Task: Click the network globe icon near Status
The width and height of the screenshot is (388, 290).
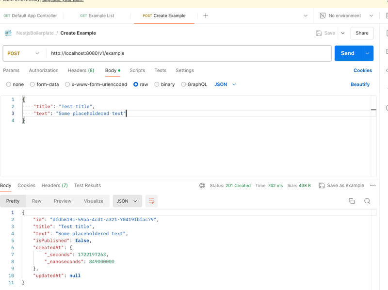Action: (202, 185)
